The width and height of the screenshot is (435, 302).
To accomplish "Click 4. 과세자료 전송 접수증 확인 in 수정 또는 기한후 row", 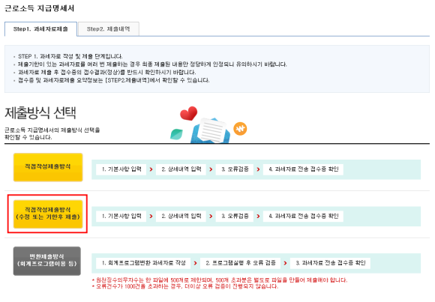I will pos(303,216).
